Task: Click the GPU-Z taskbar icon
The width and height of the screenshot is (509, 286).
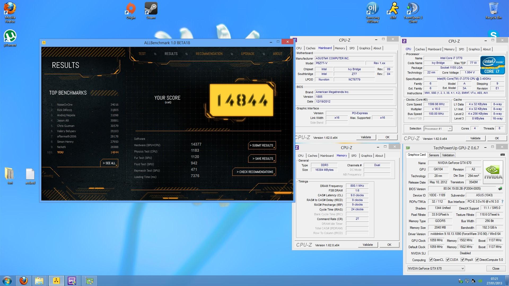Action: tap(89, 280)
